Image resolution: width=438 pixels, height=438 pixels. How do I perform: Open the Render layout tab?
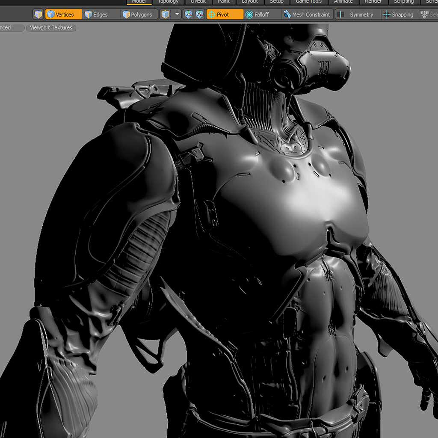pyautogui.click(x=373, y=2)
